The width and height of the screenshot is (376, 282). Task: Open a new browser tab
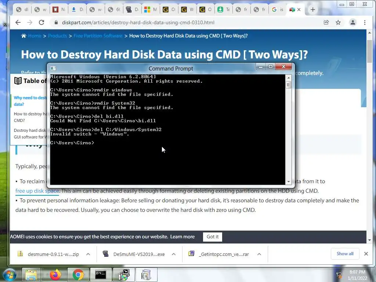coord(313,10)
